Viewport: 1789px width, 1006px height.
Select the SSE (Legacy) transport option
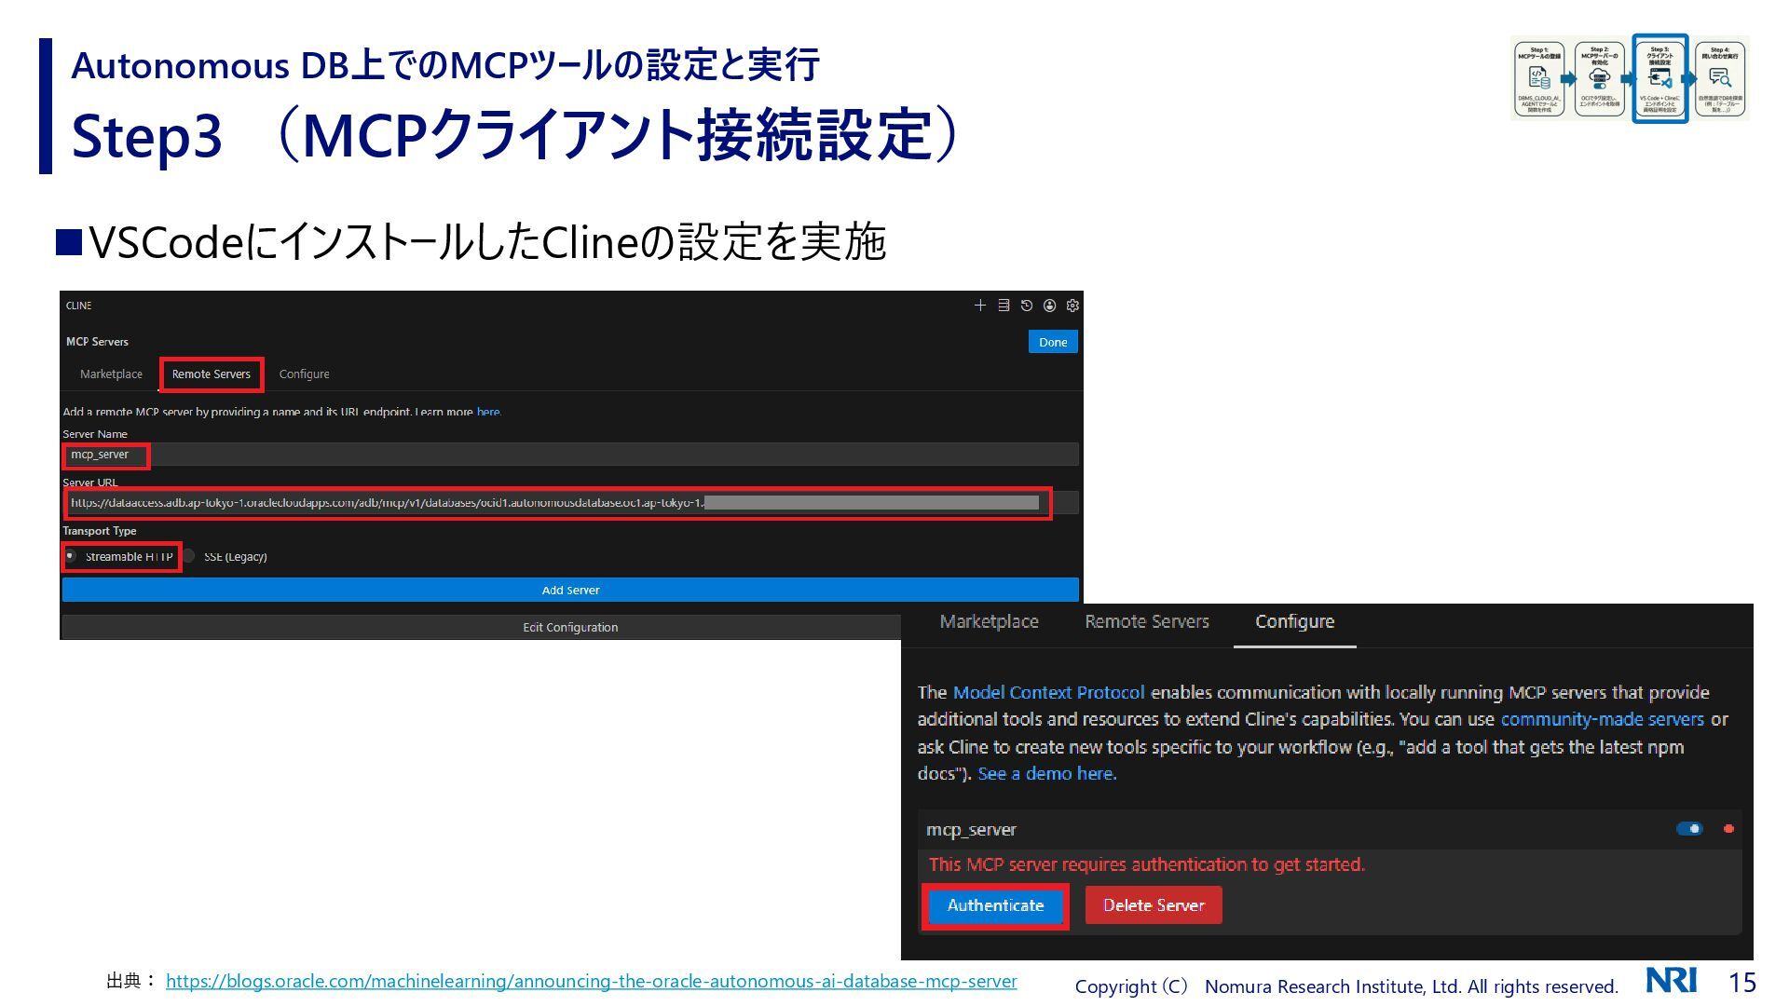tap(189, 556)
